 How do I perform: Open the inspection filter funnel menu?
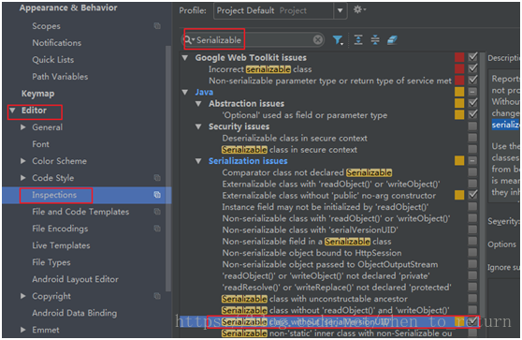338,40
